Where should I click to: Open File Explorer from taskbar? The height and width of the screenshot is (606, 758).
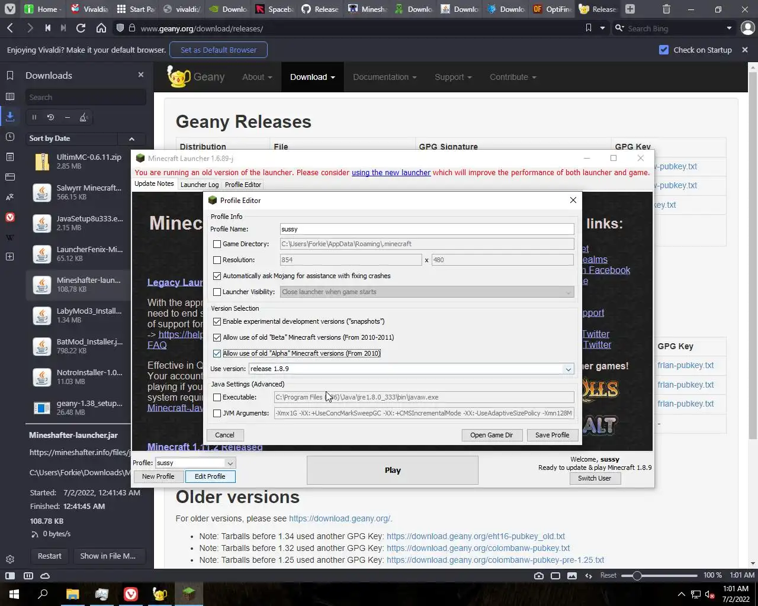pyautogui.click(x=72, y=594)
